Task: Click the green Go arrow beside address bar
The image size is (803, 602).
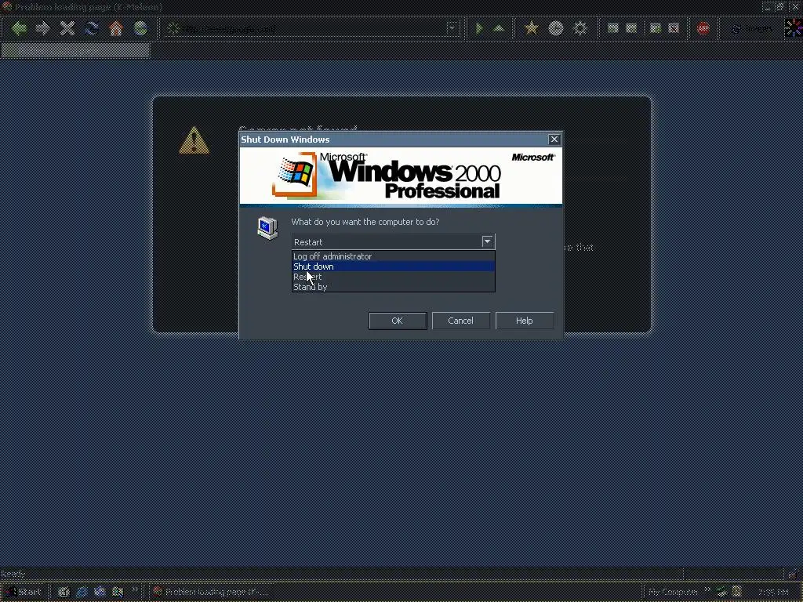Action: pyautogui.click(x=479, y=28)
